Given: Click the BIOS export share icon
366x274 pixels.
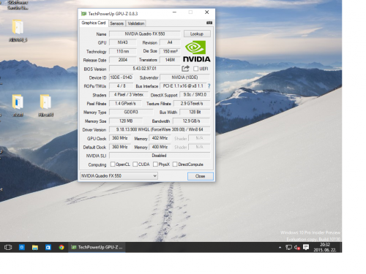Looking at the screenshot, I should [185, 69].
